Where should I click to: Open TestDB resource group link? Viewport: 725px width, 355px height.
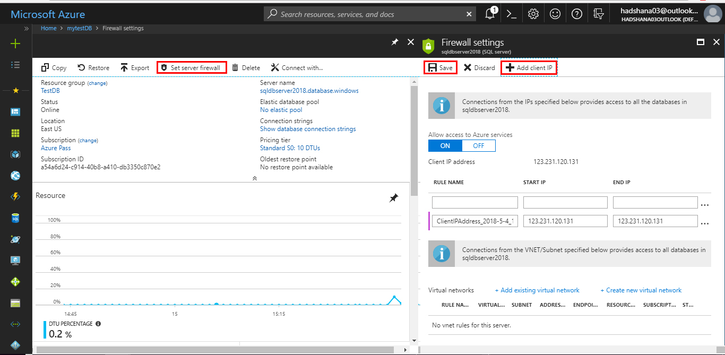pos(50,91)
